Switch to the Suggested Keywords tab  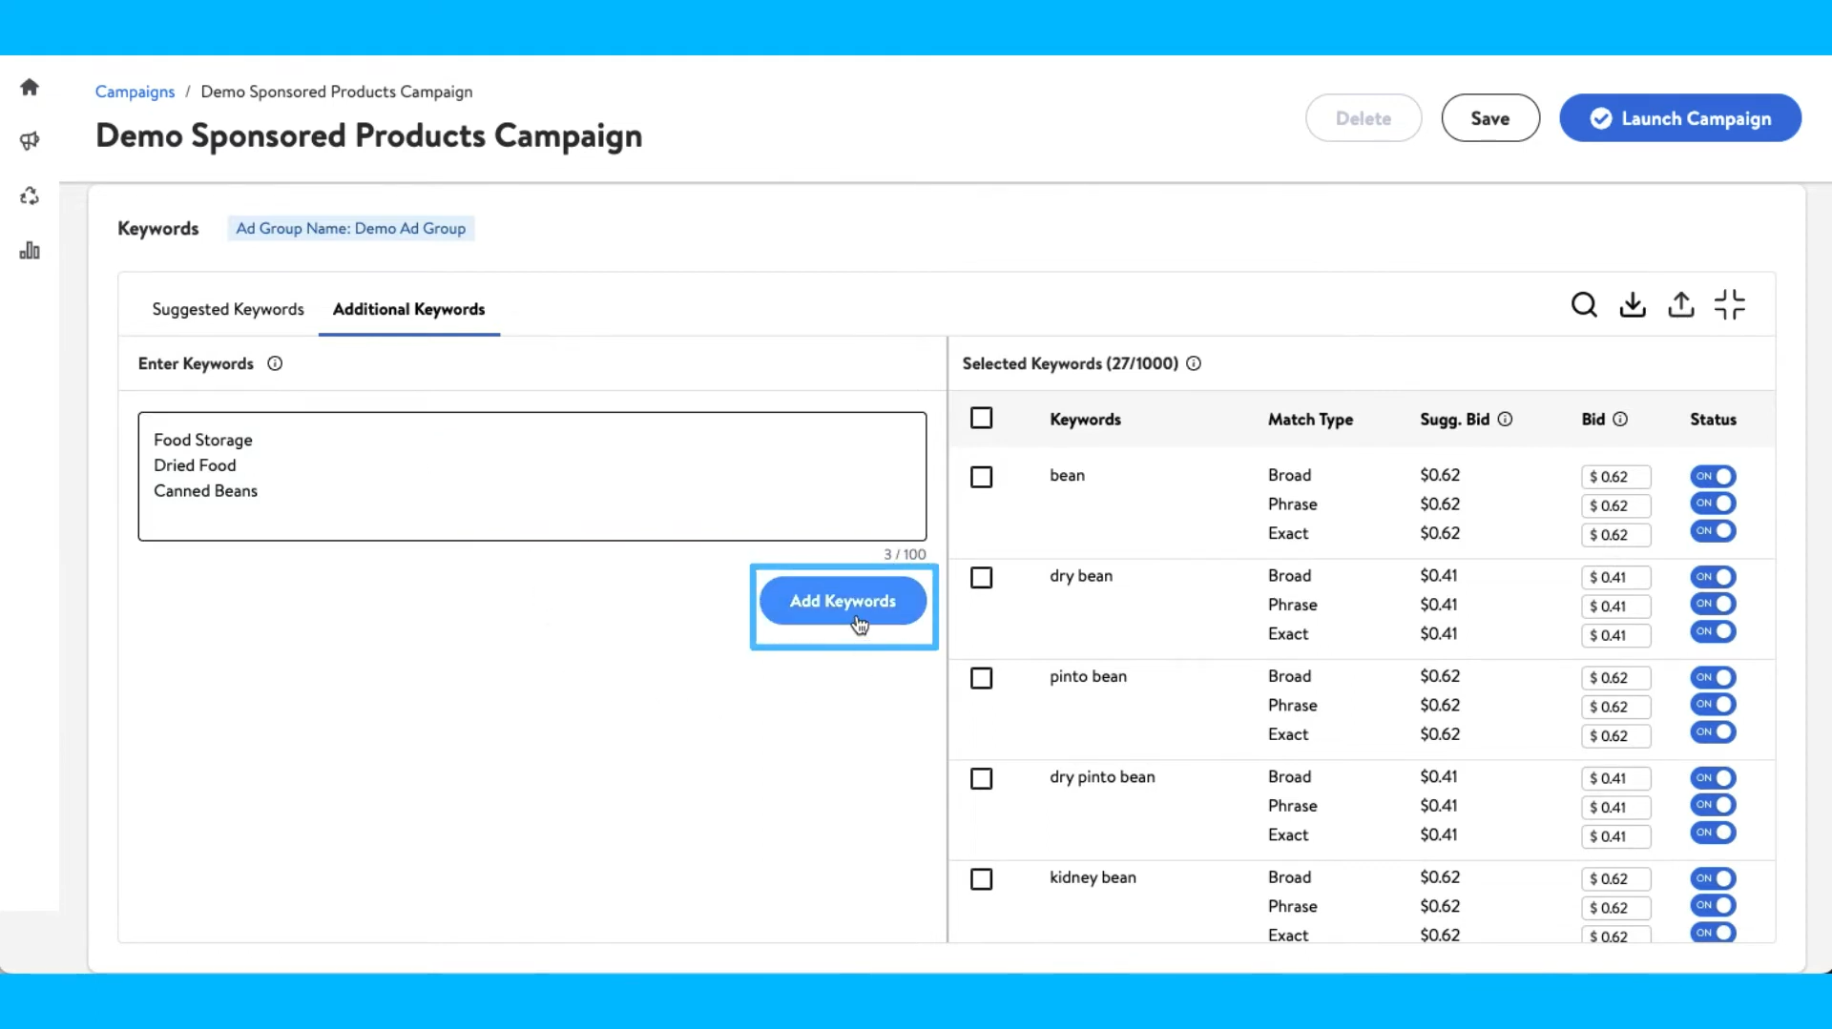click(x=228, y=309)
